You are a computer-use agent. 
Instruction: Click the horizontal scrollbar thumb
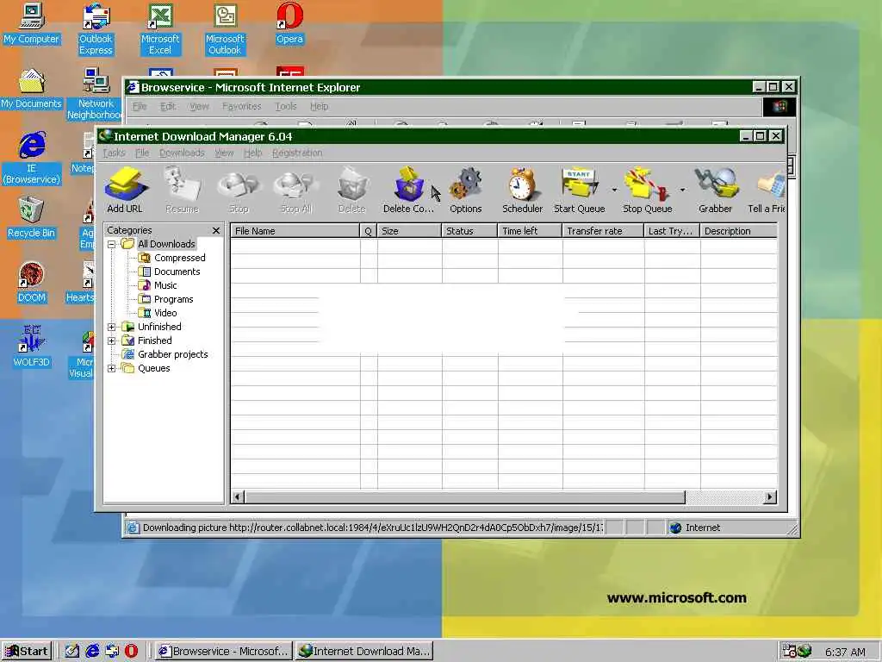[464, 497]
